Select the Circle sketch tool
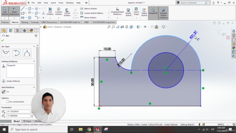236x133 pixels. [x=29, y=8]
